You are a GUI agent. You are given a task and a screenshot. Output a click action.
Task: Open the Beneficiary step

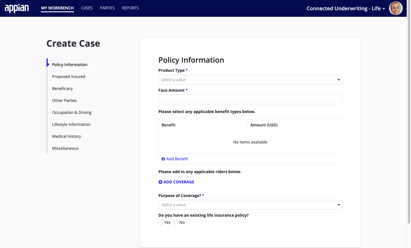tap(62, 89)
